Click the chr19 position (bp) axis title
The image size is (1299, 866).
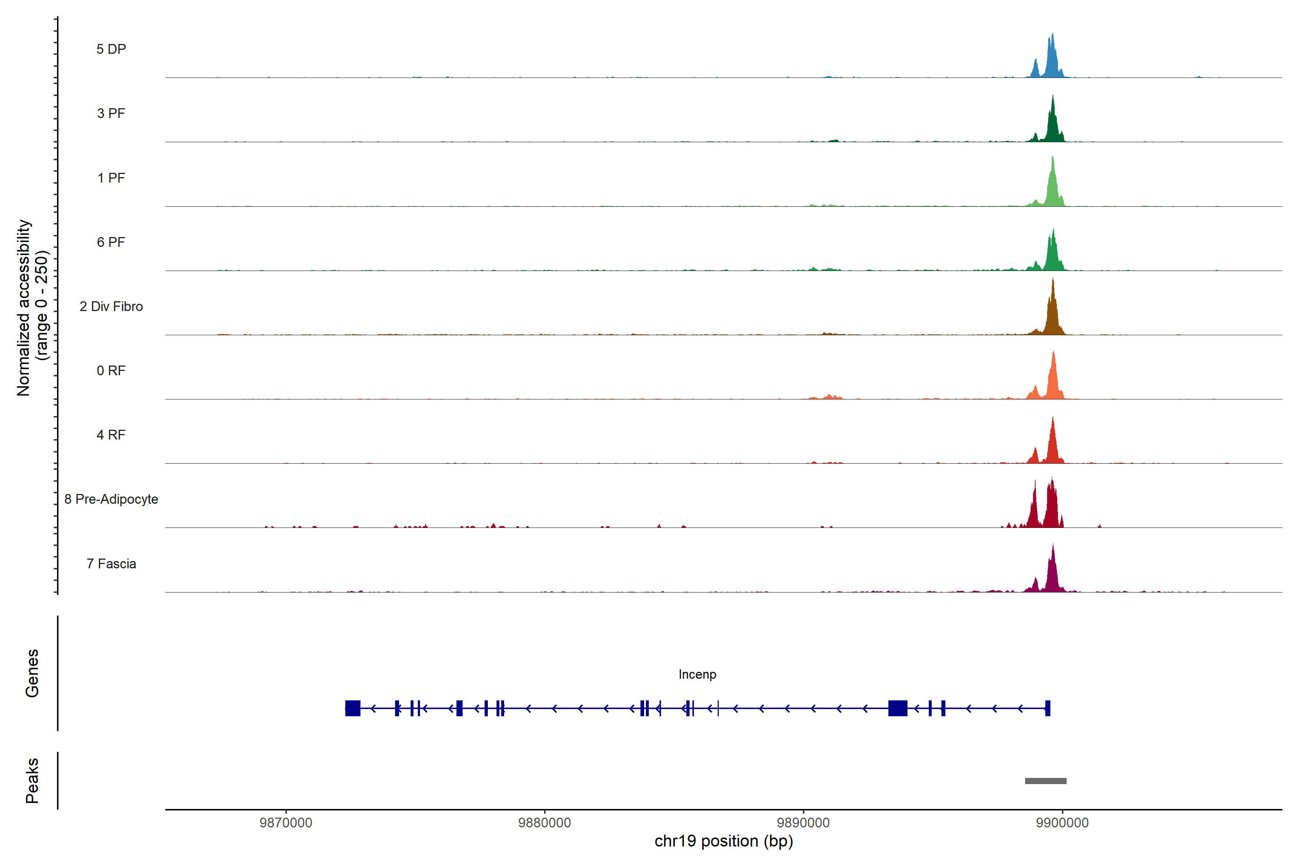tap(723, 841)
